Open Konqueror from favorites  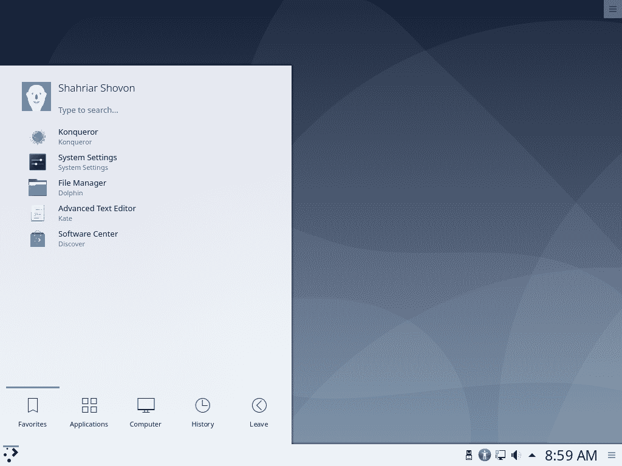click(146, 137)
